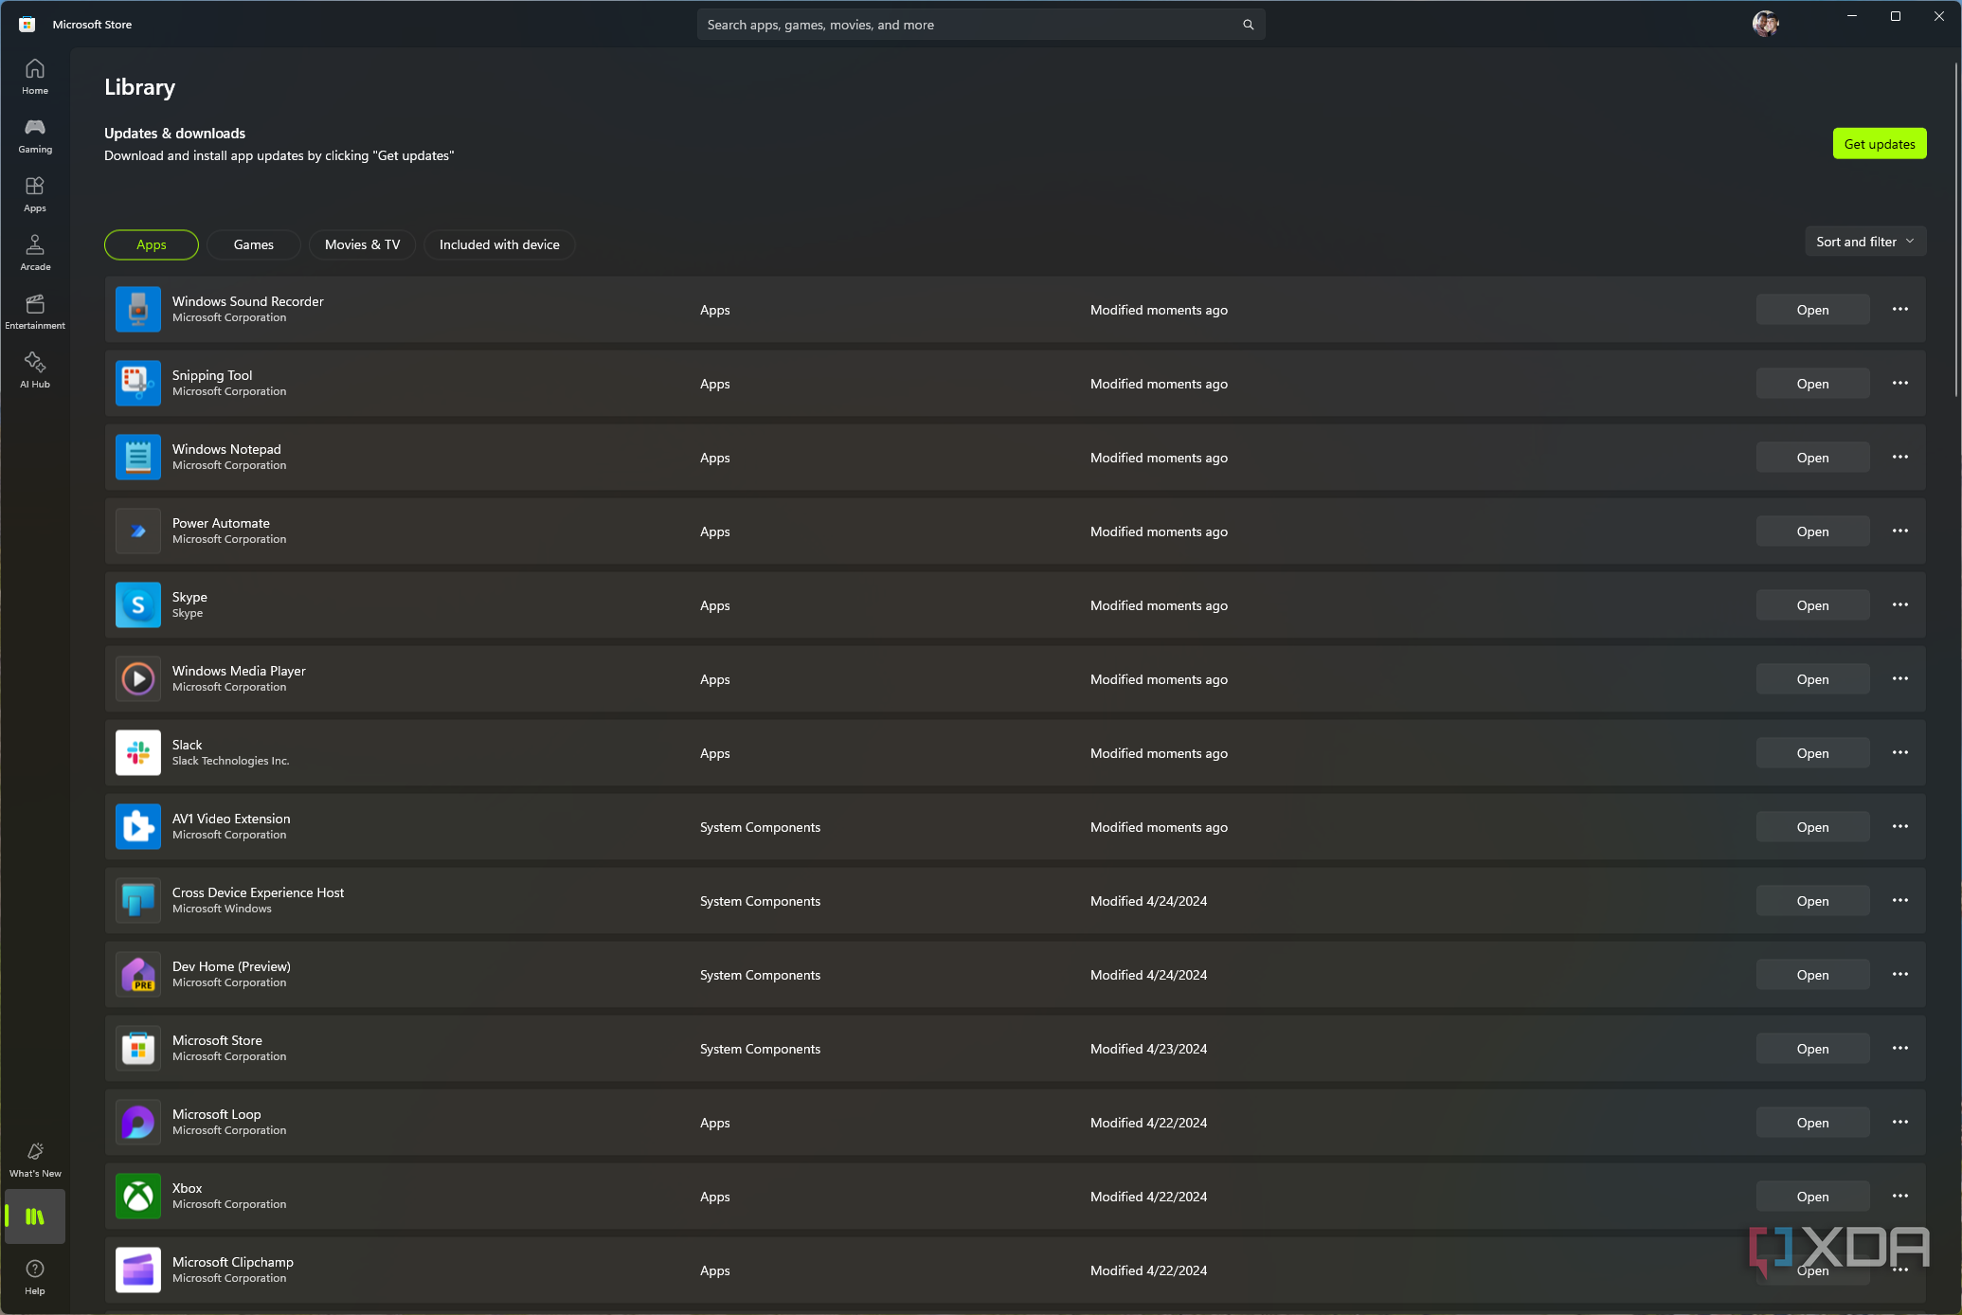Image resolution: width=1962 pixels, height=1315 pixels.
Task: Click the Microsoft Store logo in title bar
Action: 27,25
